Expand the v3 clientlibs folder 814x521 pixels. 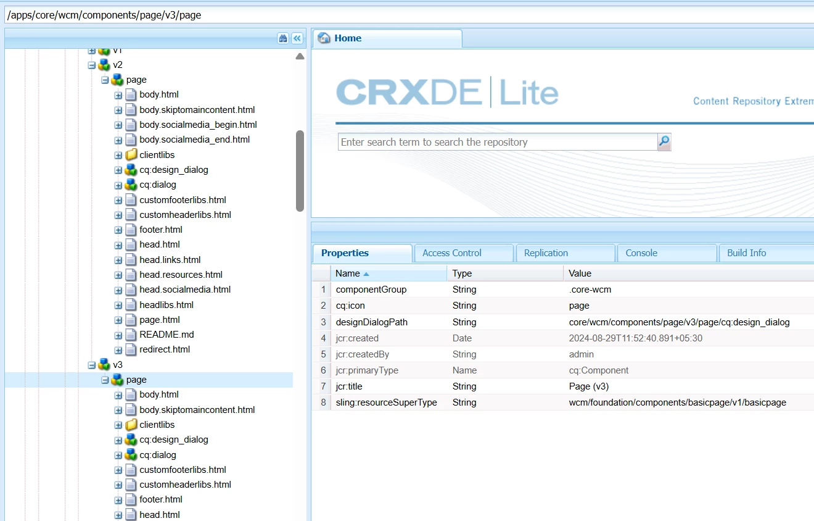[118, 425]
